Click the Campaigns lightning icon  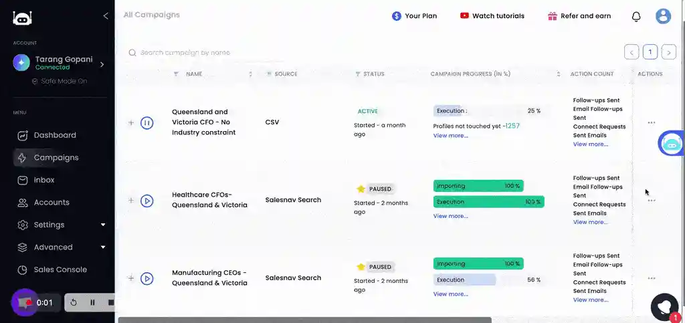click(22, 158)
